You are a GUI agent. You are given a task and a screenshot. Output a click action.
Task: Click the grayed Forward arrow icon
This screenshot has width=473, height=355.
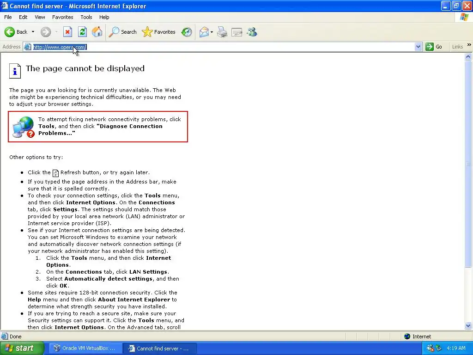click(x=46, y=32)
